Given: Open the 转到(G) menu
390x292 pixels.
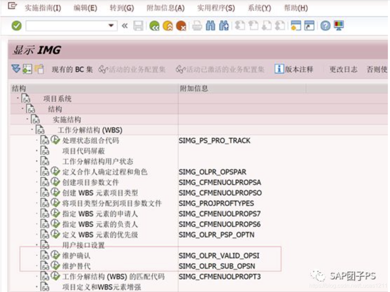Looking at the screenshot, I should pyautogui.click(x=122, y=8).
